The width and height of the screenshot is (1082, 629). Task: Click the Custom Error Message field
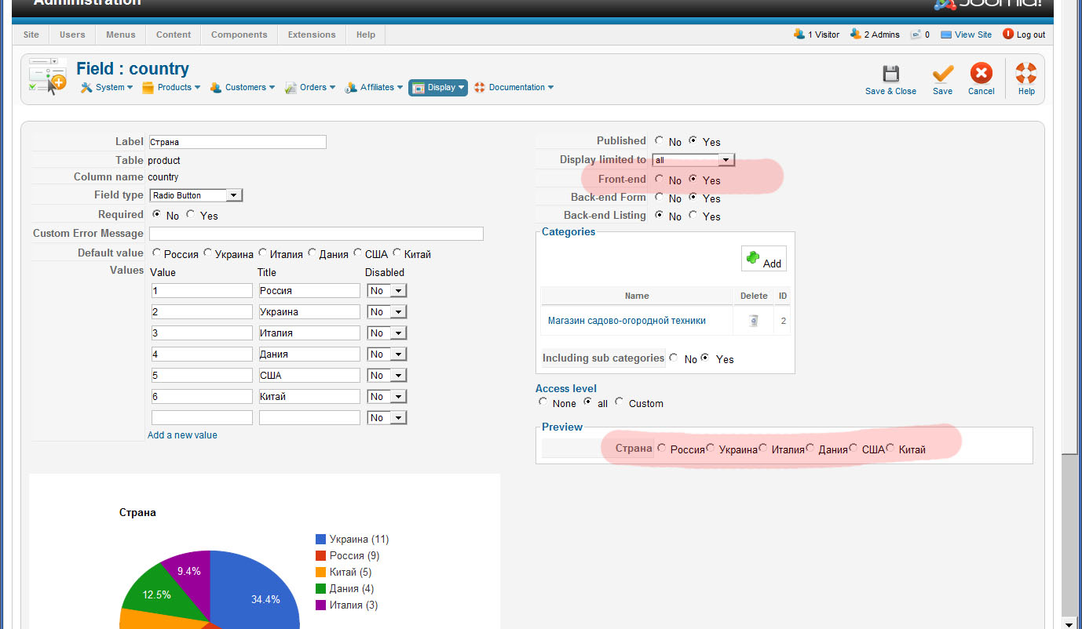[316, 234]
